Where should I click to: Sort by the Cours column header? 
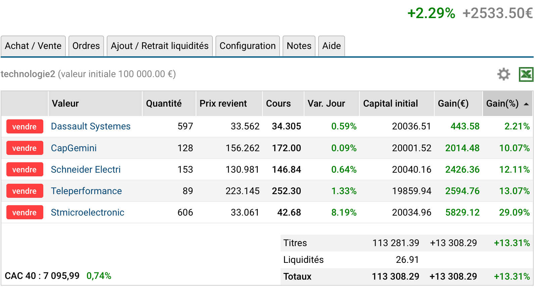click(283, 104)
